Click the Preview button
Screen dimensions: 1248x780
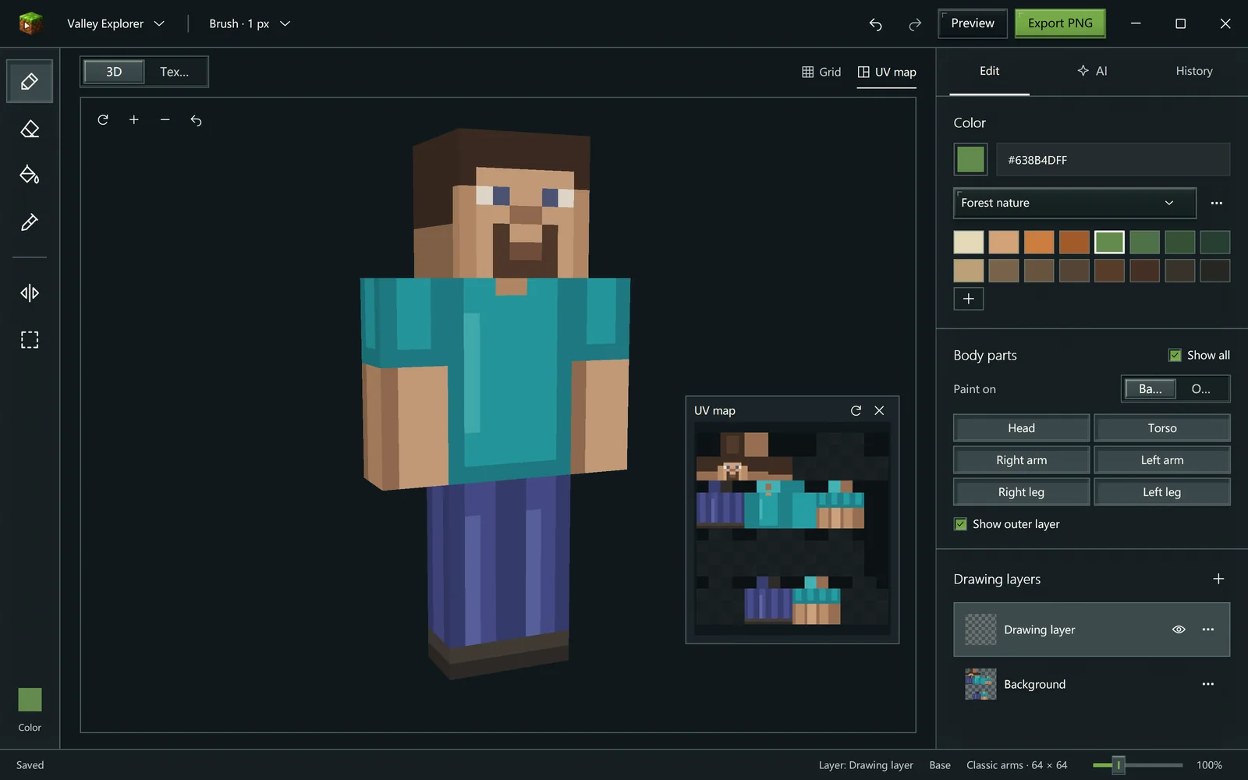coord(973,23)
